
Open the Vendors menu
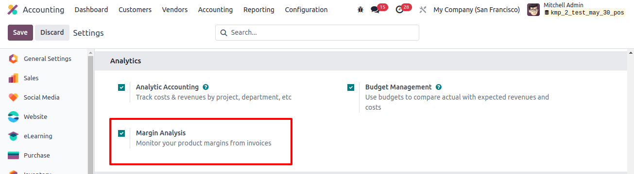coord(175,10)
